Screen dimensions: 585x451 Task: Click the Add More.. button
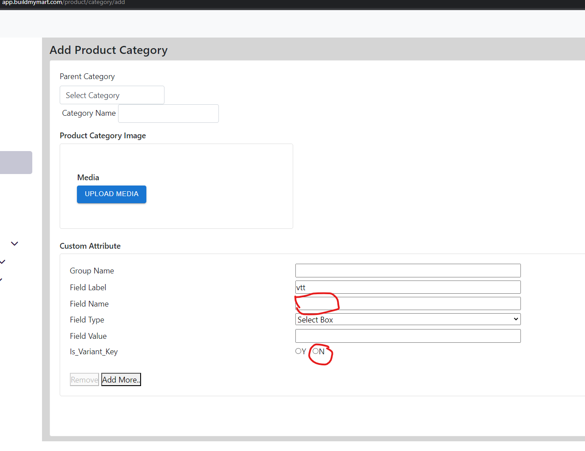tap(121, 379)
